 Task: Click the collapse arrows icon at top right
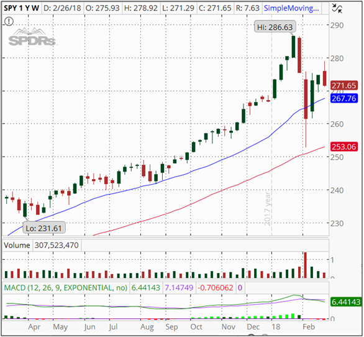337,8
